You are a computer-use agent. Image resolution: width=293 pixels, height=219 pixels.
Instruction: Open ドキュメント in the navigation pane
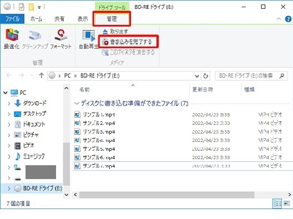coord(34,124)
